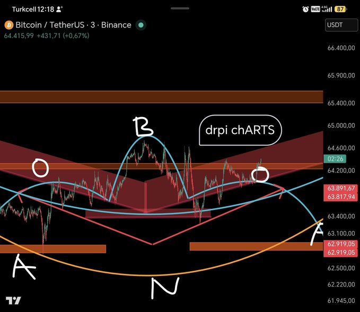Select the drpi chARTS text label
Screen dimensions: 360x312
(x=240, y=130)
